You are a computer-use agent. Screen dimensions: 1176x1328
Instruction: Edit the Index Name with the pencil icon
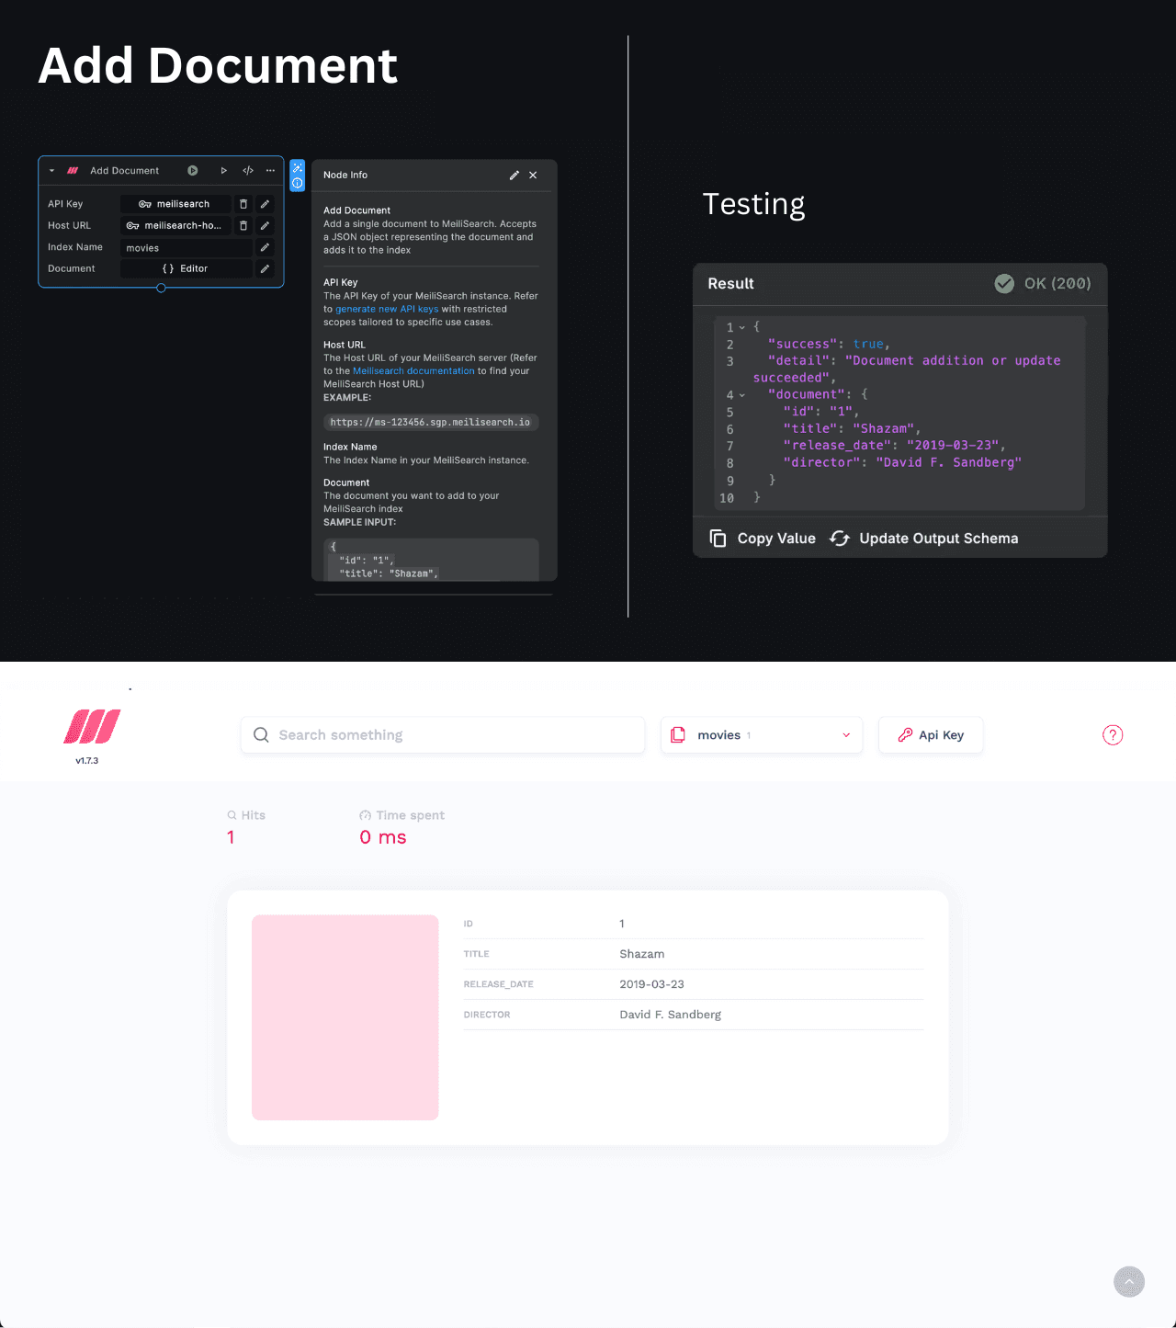[x=265, y=247]
